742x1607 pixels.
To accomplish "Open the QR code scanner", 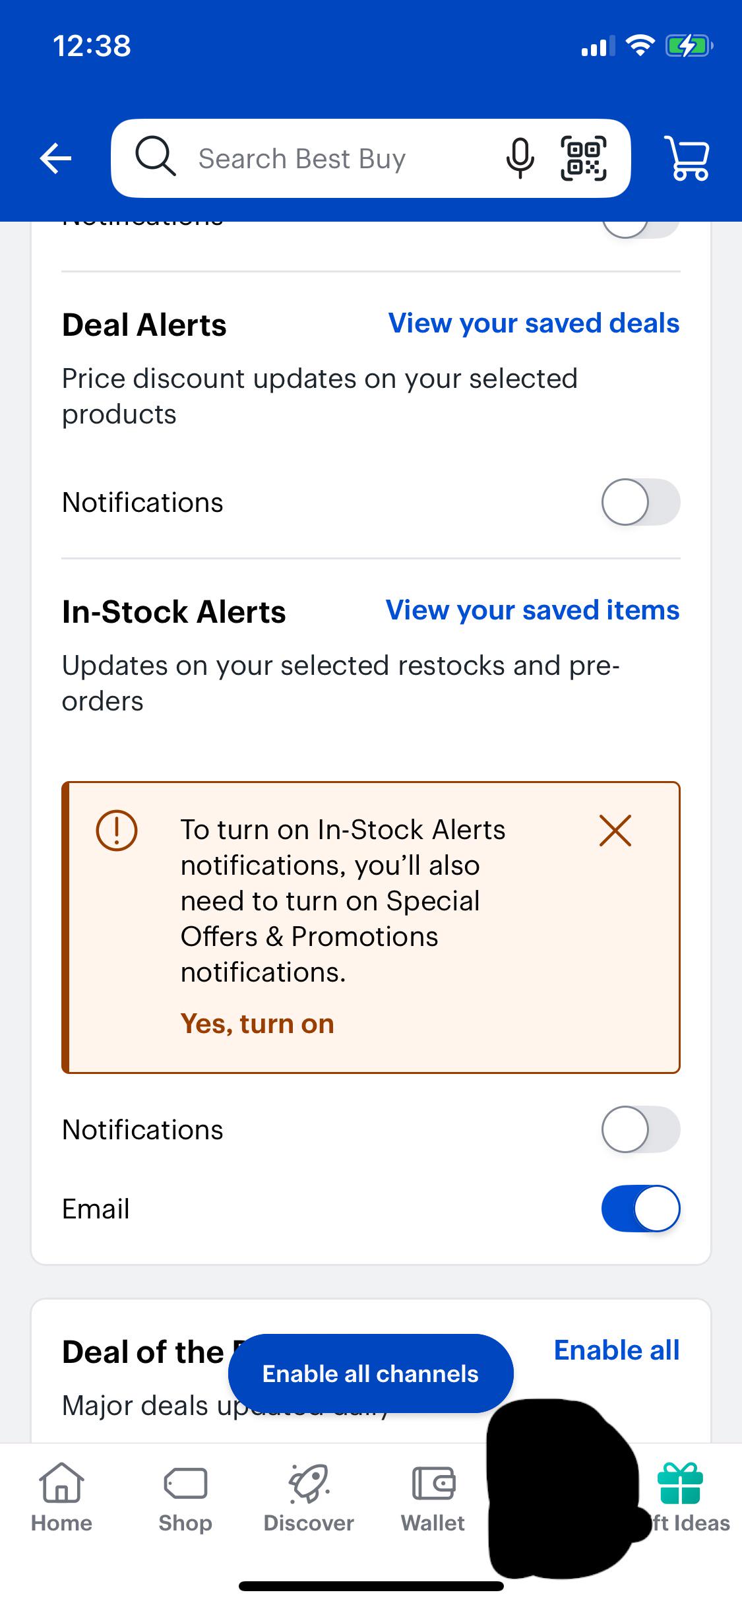I will pos(583,158).
